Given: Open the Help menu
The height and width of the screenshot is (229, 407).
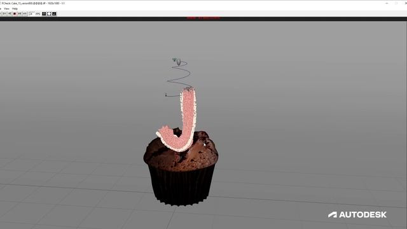Looking at the screenshot, I should pos(15,8).
